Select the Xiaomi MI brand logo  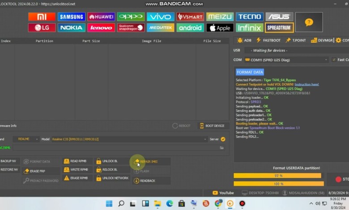pos(42,17)
